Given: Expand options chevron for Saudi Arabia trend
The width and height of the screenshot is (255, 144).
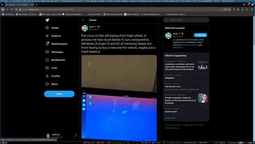Looking at the screenshot, I should pos(206,109).
